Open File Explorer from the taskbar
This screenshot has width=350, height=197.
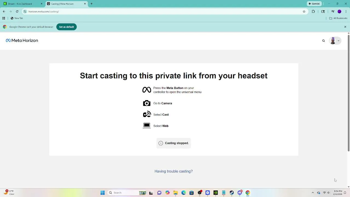click(x=176, y=193)
